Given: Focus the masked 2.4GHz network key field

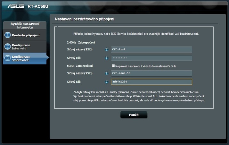Looking at the screenshot, I should pyautogui.click(x=151, y=58).
